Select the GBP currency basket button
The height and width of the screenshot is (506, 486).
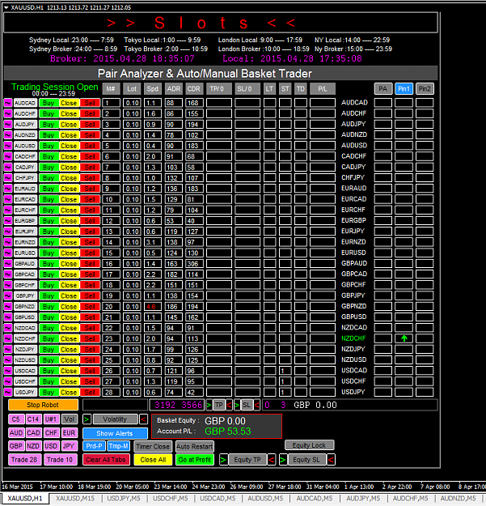pos(16,446)
